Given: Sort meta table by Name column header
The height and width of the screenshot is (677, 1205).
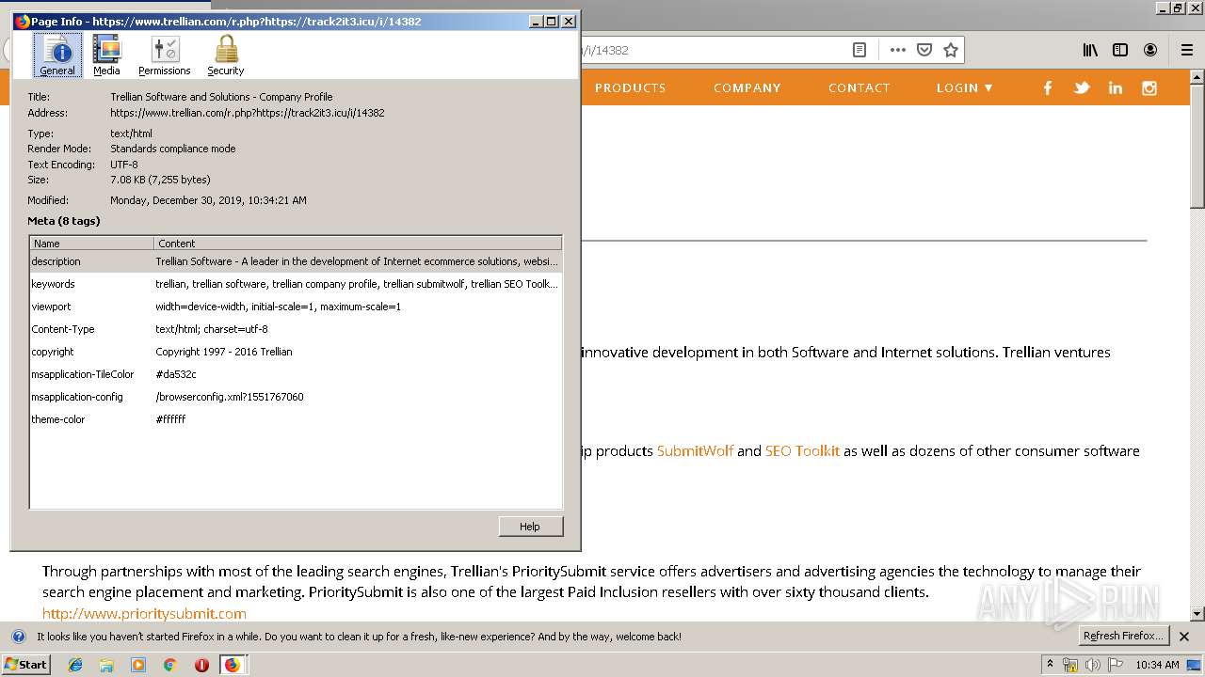Looking at the screenshot, I should pos(92,243).
